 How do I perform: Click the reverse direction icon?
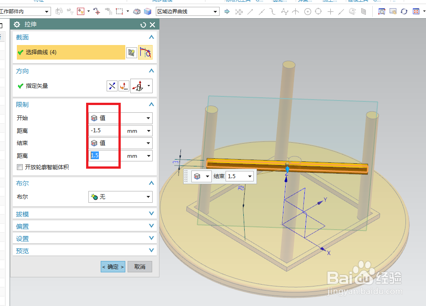(112, 86)
